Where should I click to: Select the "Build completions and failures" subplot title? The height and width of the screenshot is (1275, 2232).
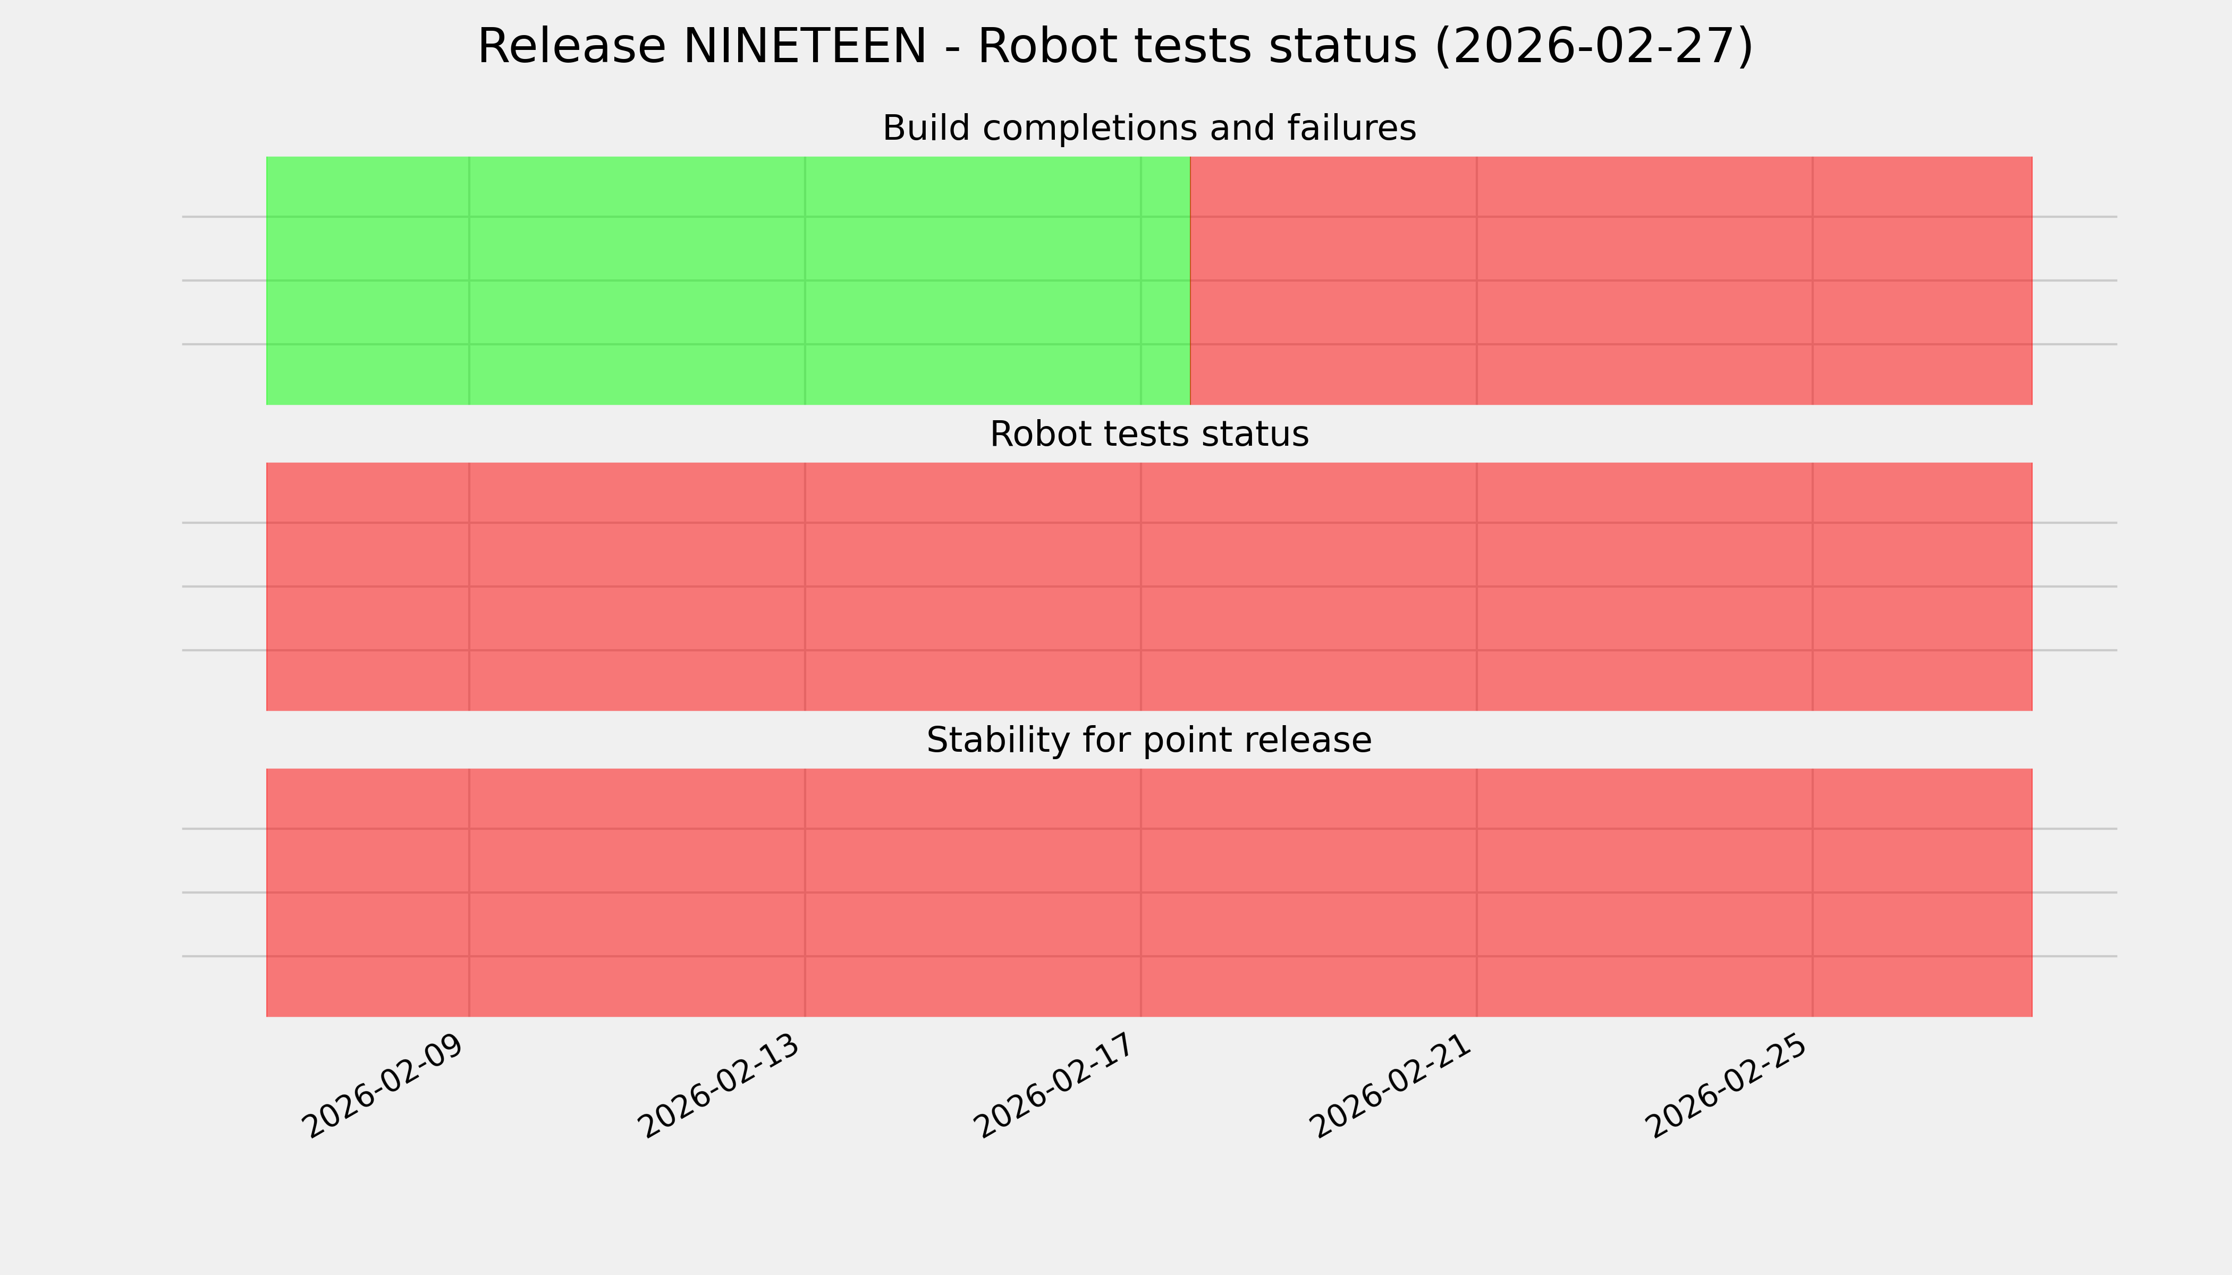tap(1148, 129)
